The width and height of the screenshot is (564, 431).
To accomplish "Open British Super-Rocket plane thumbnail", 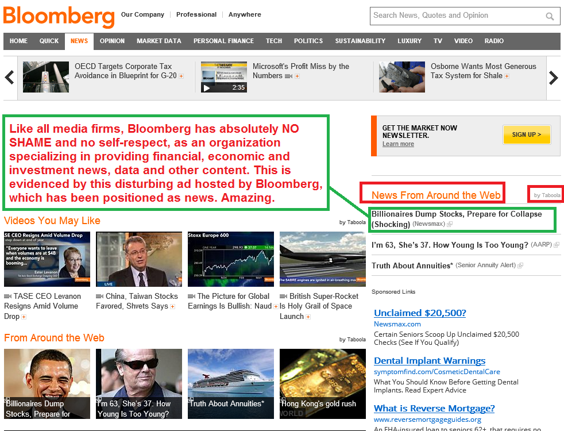I will 323,259.
